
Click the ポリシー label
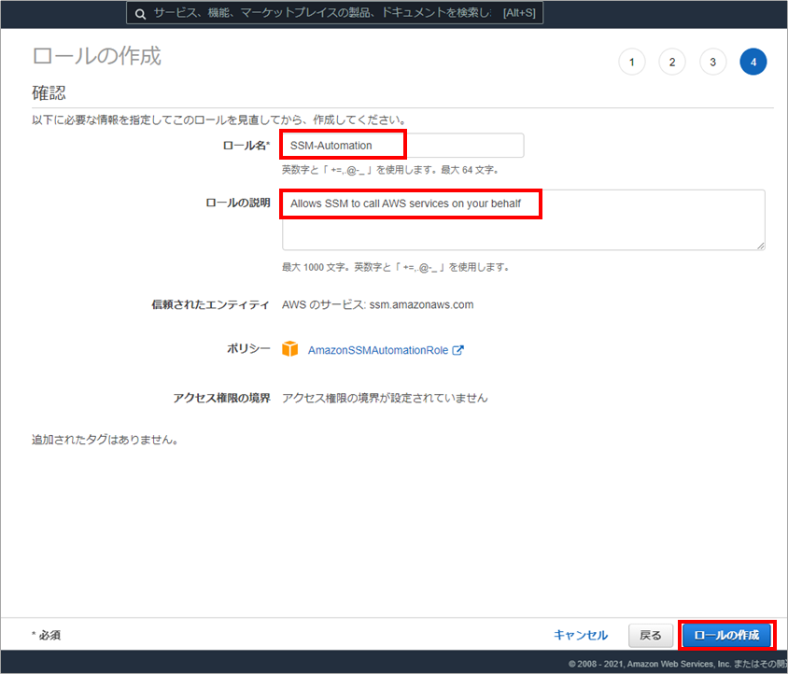pos(248,349)
